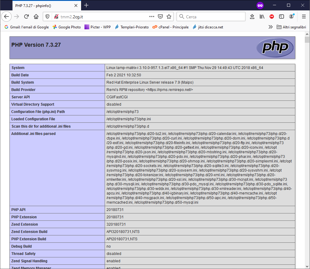Viewport: 310px width, 269px height.
Task: Open Google Photo bookmark
Action: coord(67,27)
